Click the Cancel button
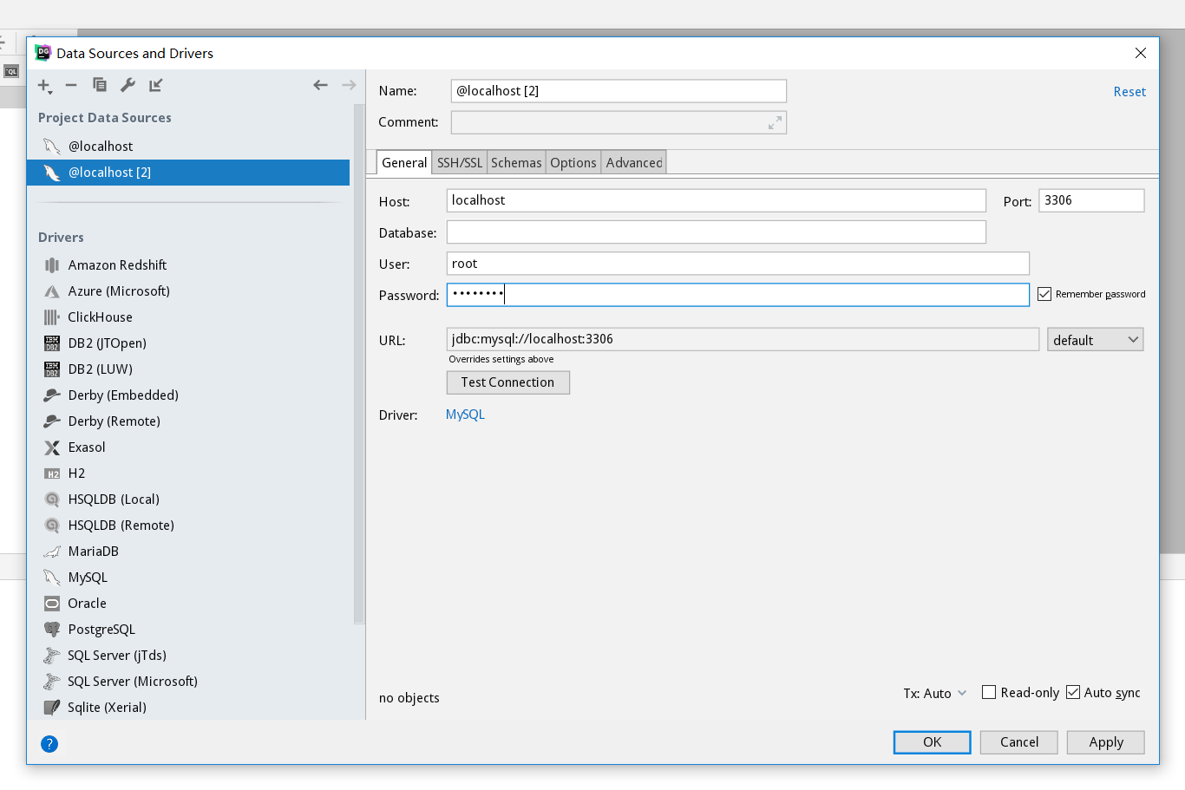The width and height of the screenshot is (1185, 790). pos(1019,742)
